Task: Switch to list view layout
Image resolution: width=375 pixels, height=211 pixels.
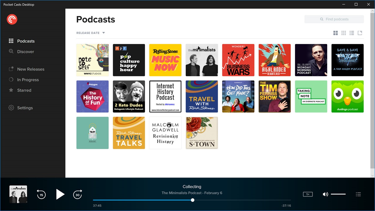Action: 352,33
